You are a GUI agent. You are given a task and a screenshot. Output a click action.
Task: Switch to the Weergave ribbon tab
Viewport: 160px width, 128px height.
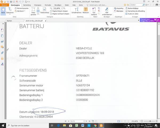coord(38,5)
